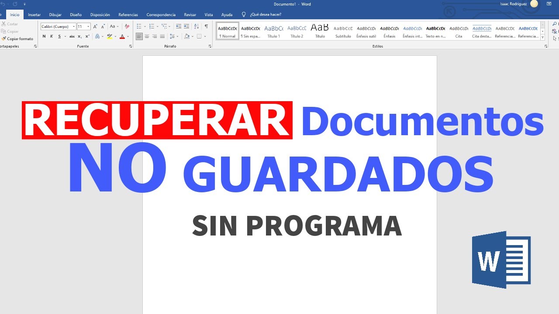Increase font size with the grow font icon
The width and height of the screenshot is (559, 314).
[x=95, y=27]
